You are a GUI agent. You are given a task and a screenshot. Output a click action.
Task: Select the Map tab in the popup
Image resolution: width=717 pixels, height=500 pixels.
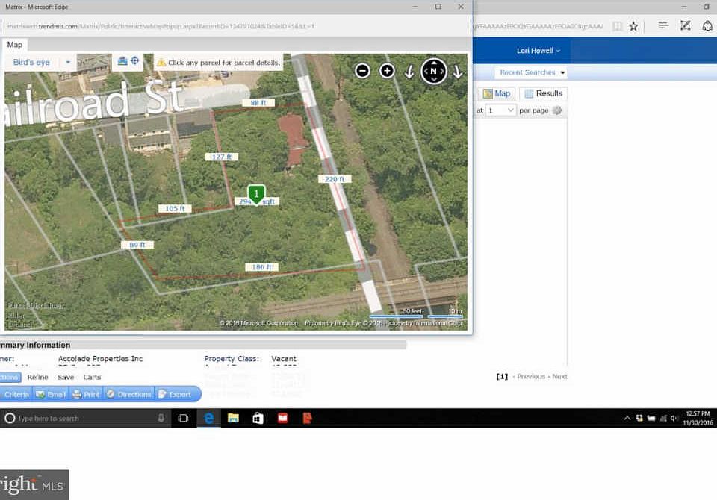tap(15, 45)
